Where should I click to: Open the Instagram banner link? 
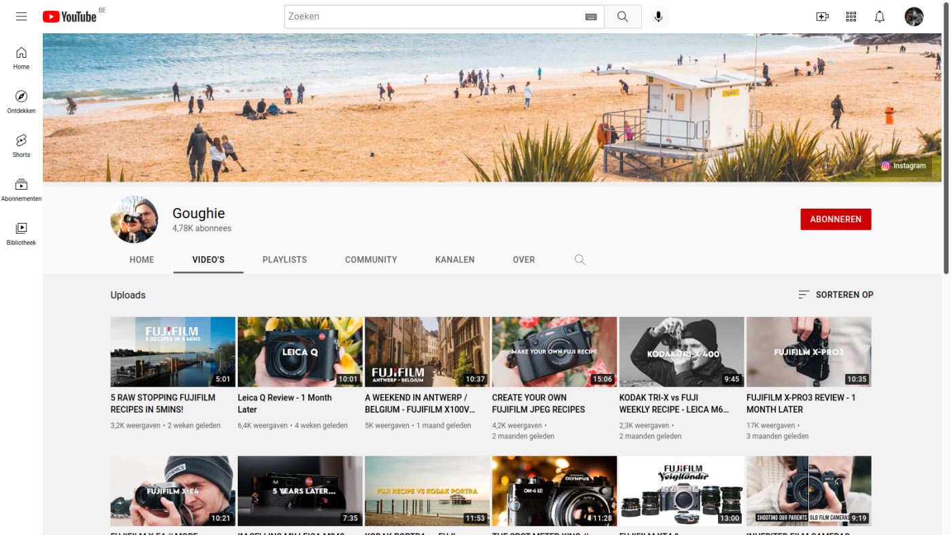[903, 166]
